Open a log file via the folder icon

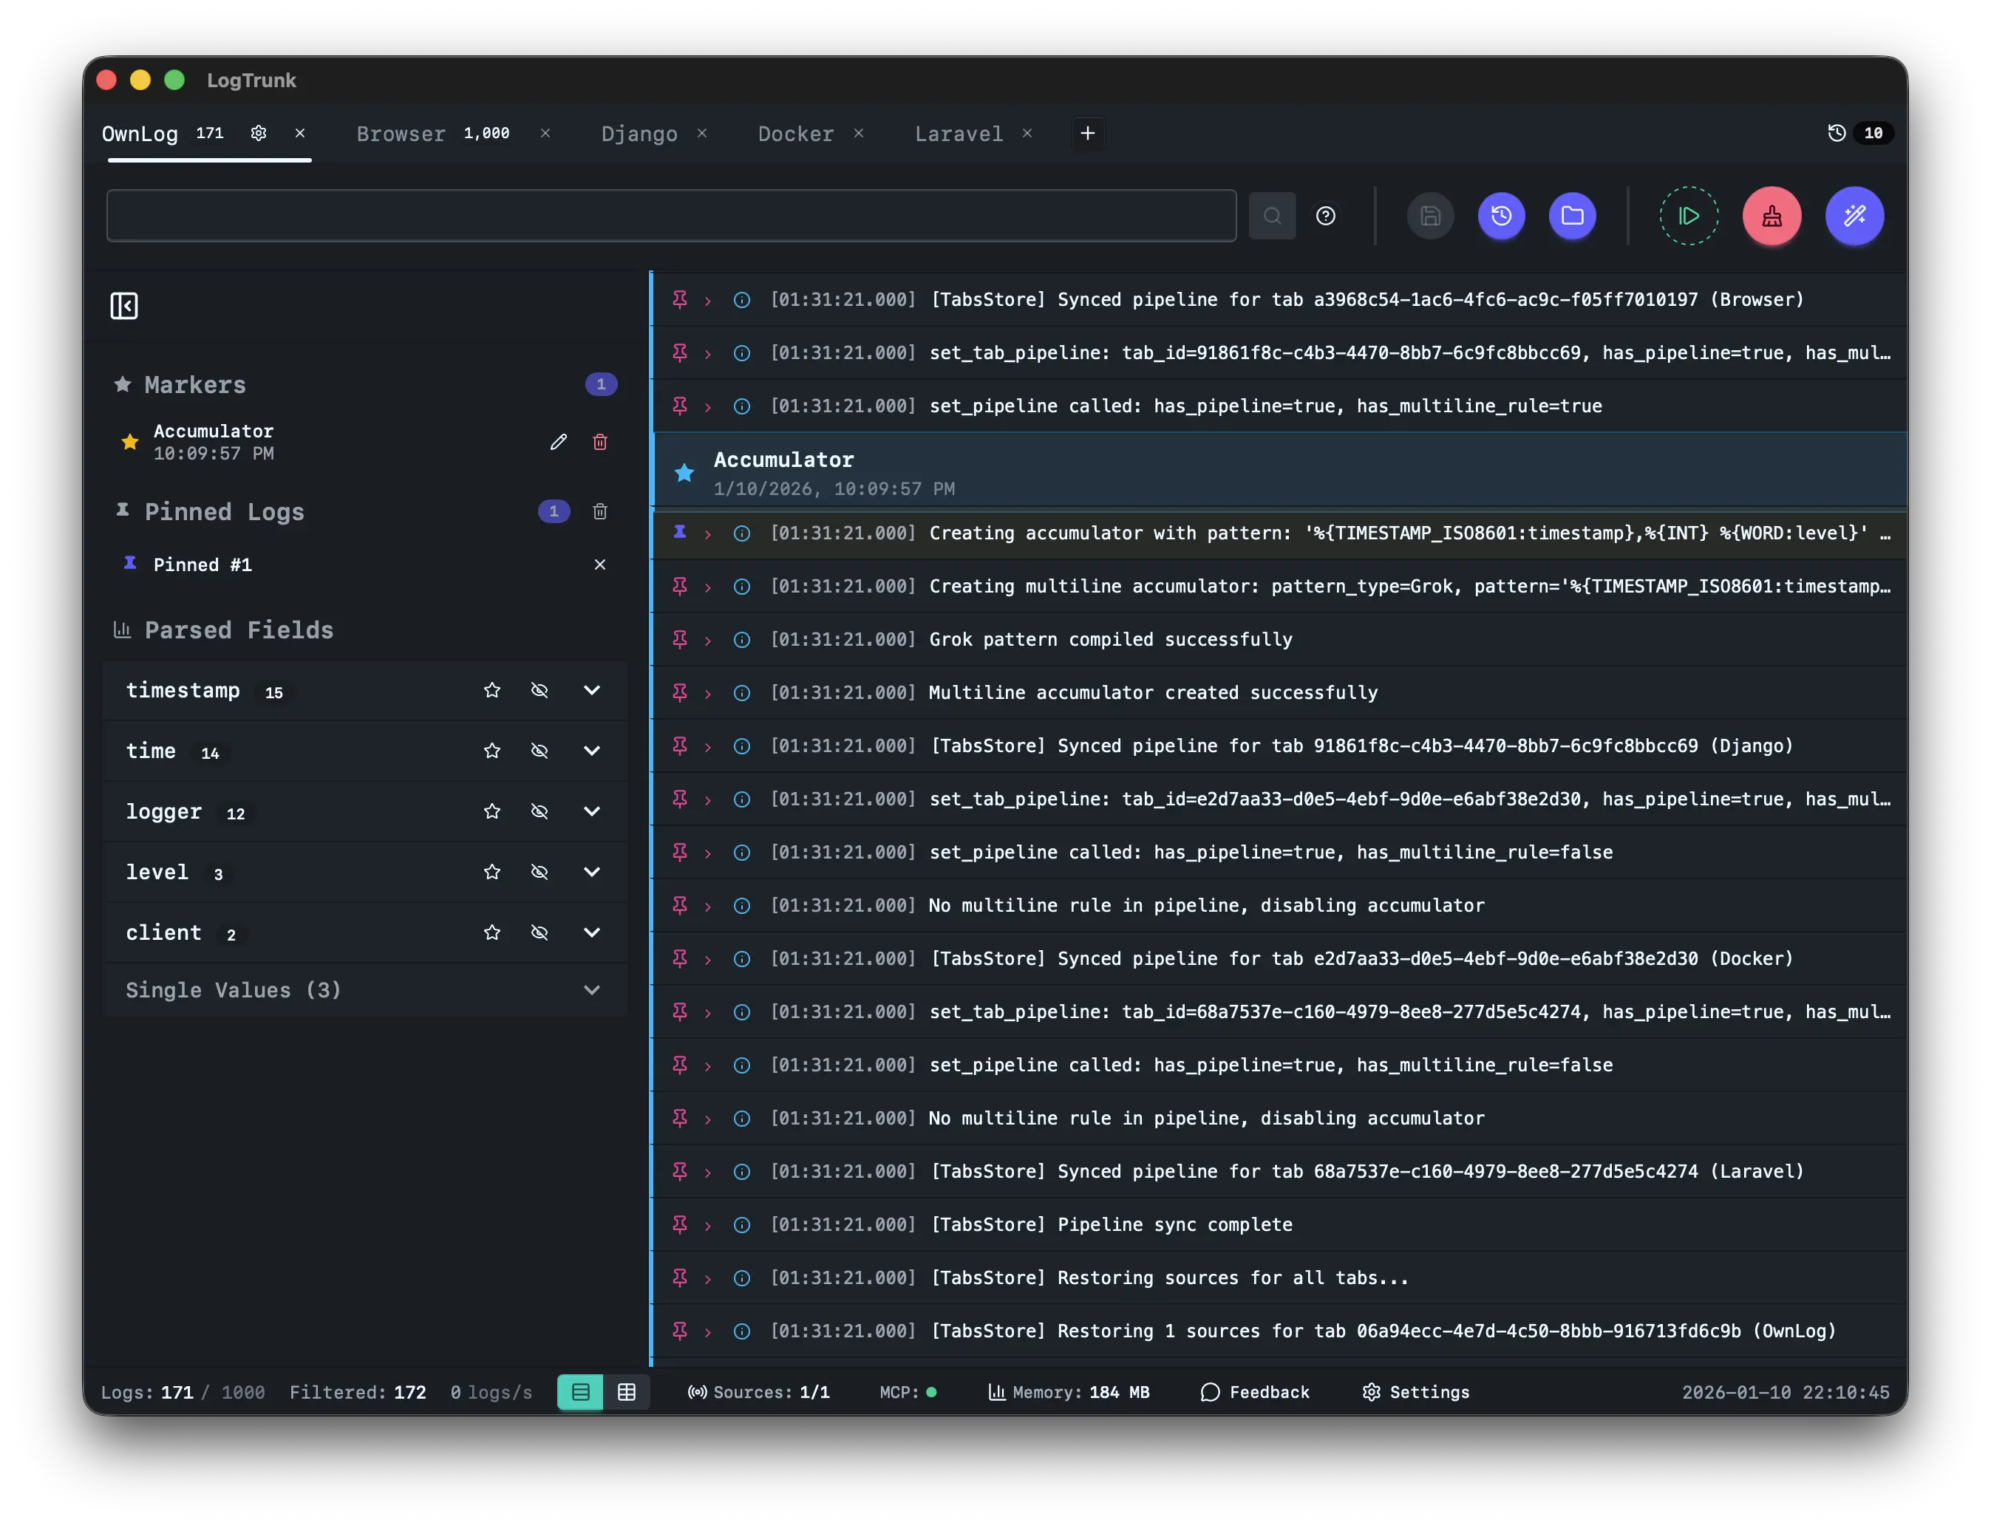[1573, 216]
